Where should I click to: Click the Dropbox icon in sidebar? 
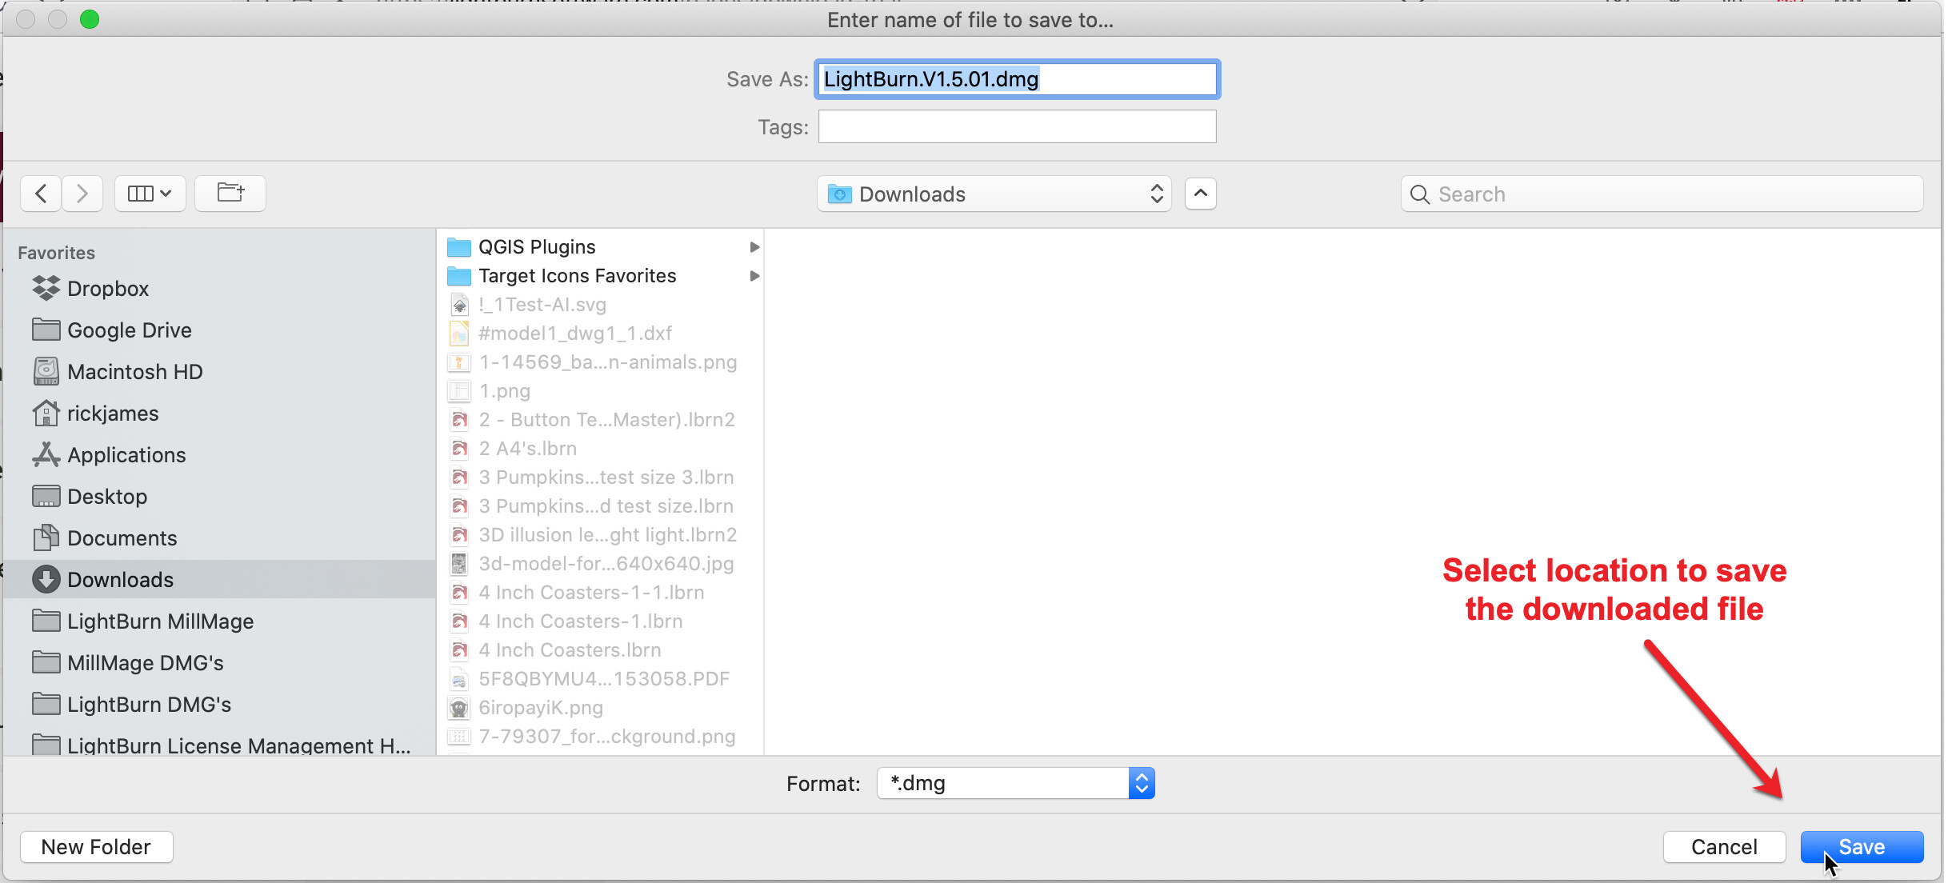tap(46, 288)
